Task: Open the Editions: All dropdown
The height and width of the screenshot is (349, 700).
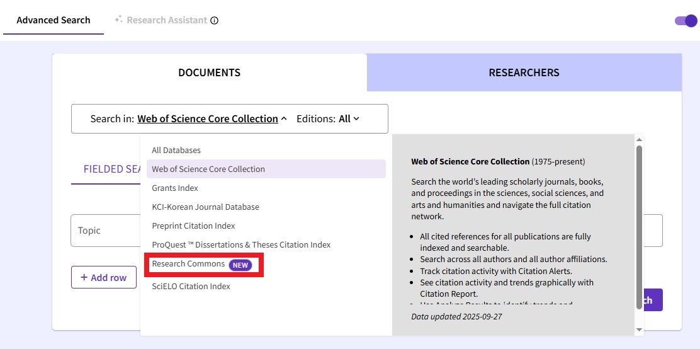Action: point(348,118)
